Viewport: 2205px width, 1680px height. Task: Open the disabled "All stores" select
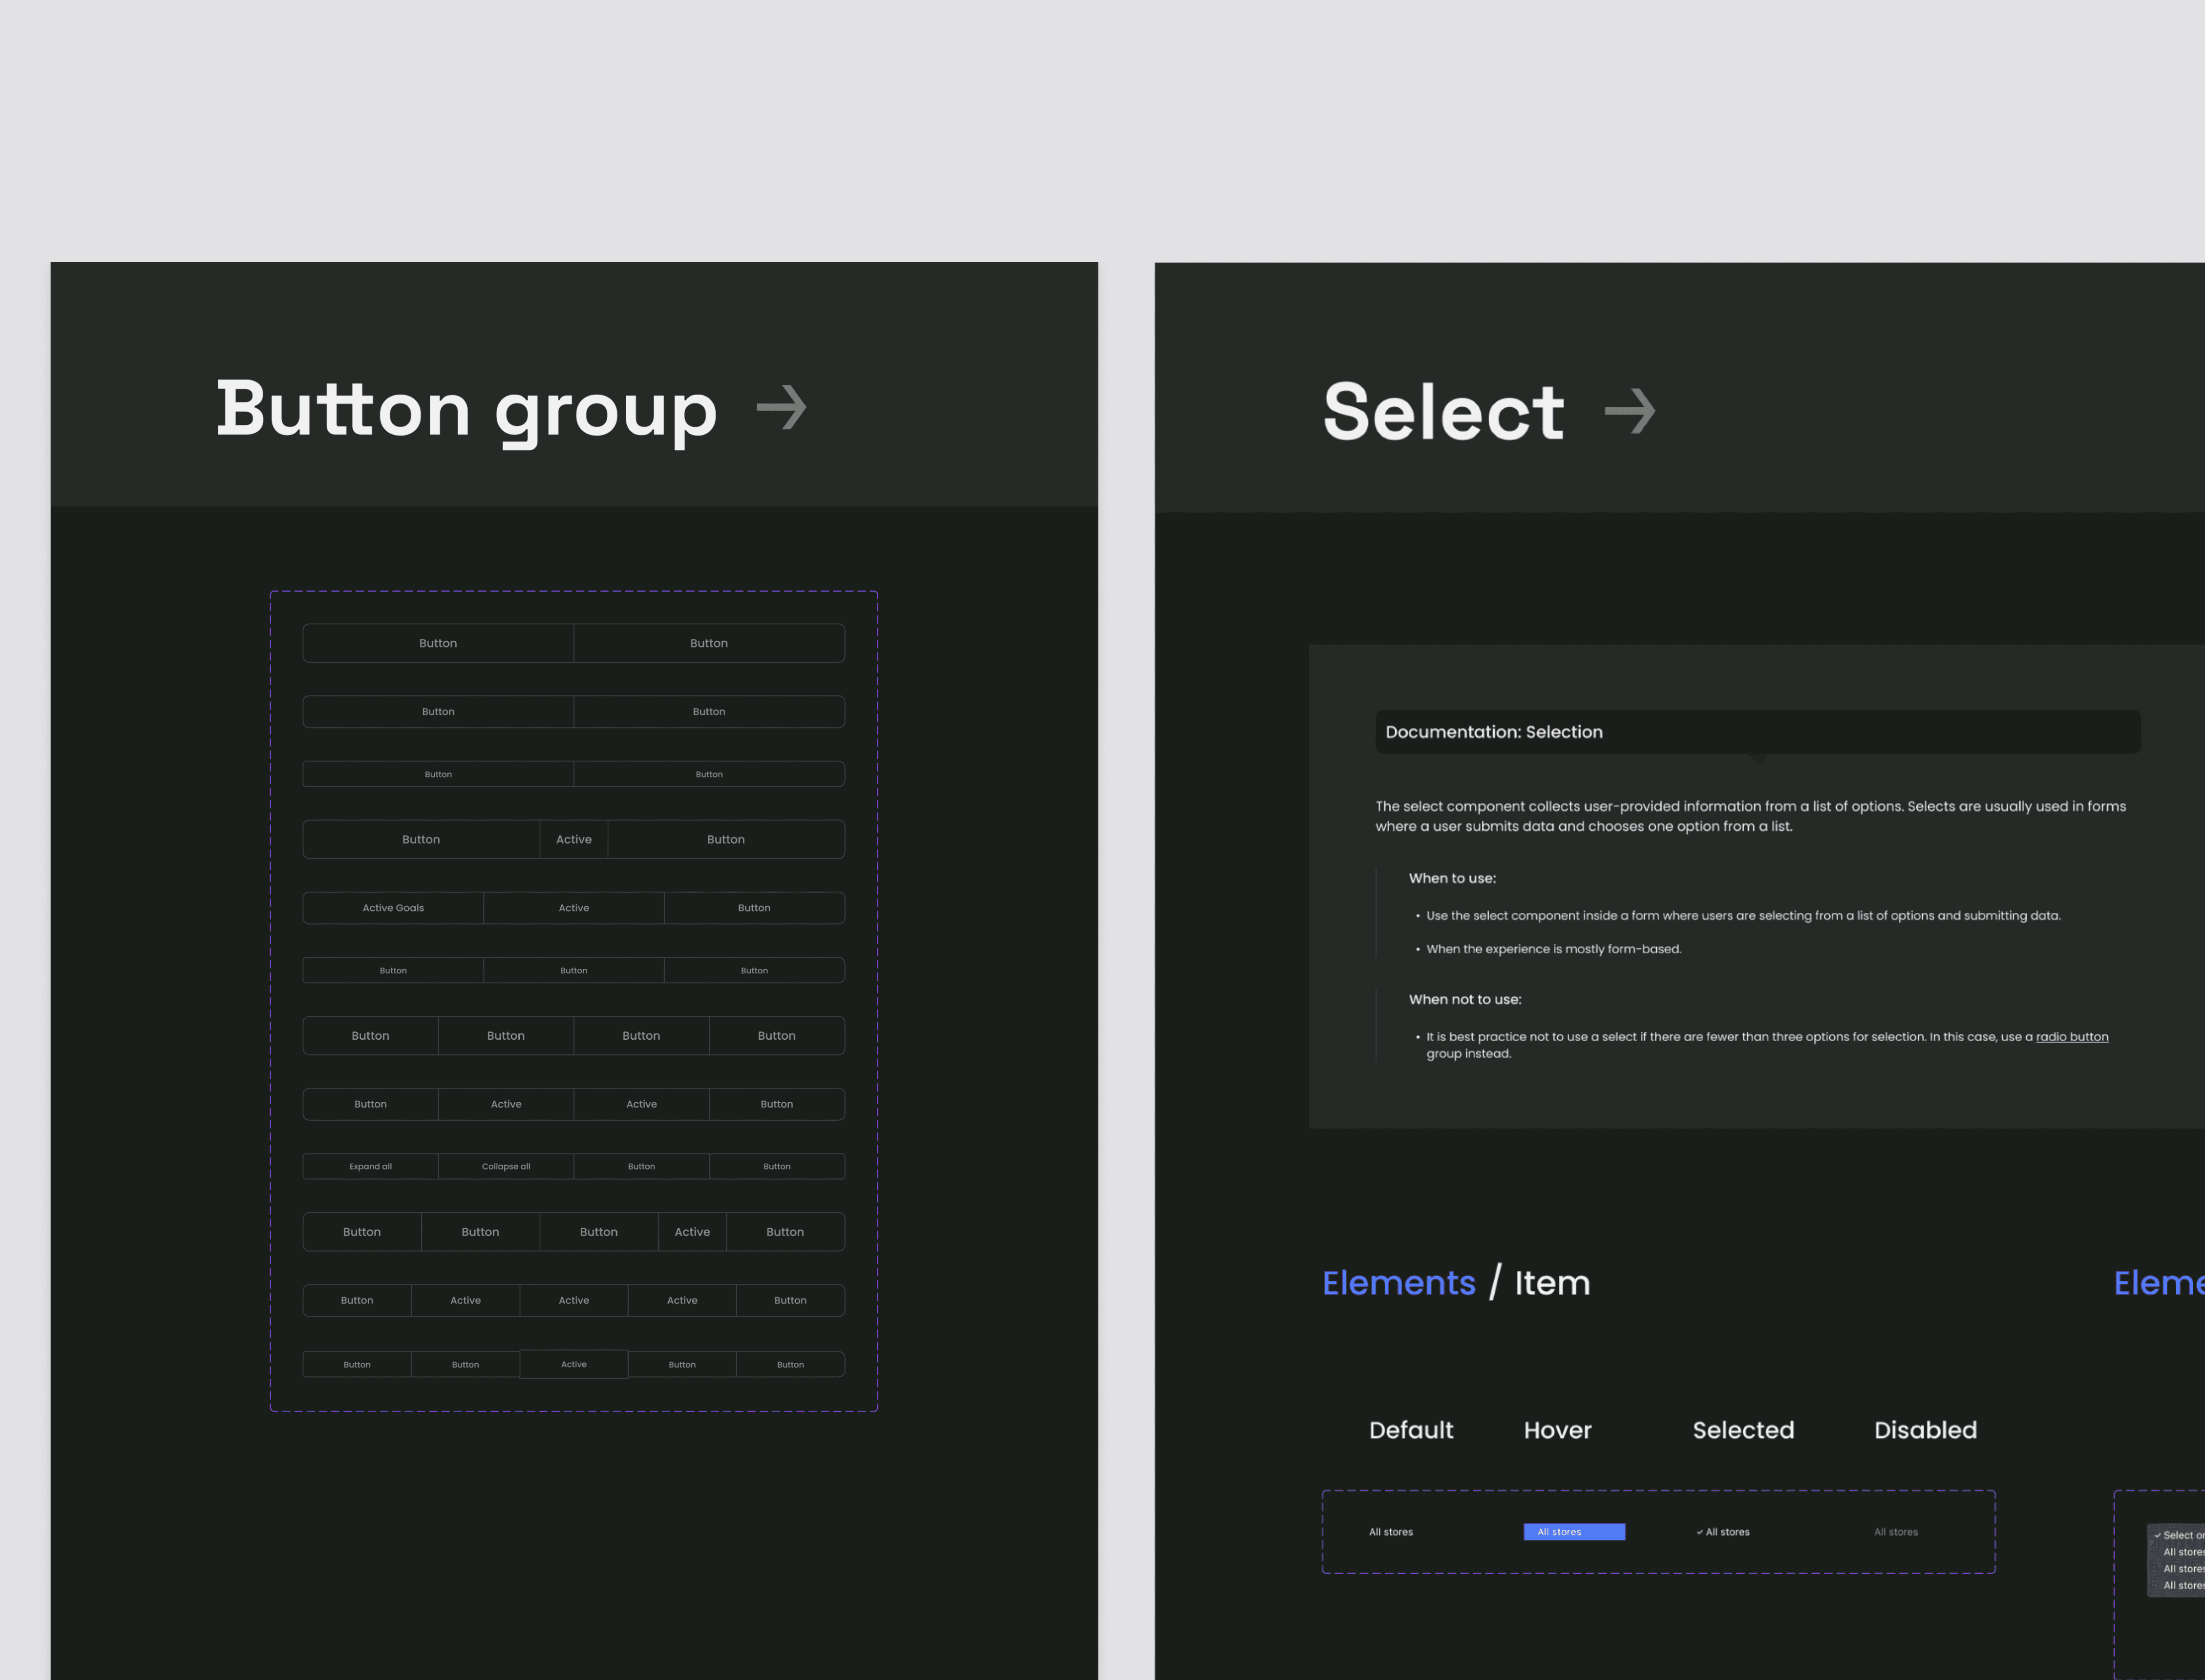point(1895,1531)
